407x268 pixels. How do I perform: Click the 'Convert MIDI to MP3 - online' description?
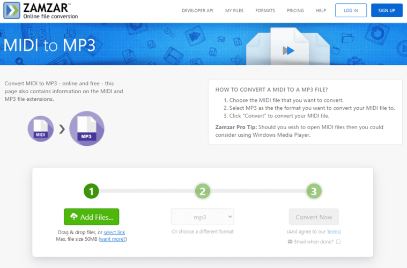[x=64, y=91]
